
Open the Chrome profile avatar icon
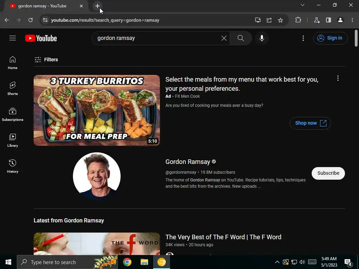click(340, 20)
